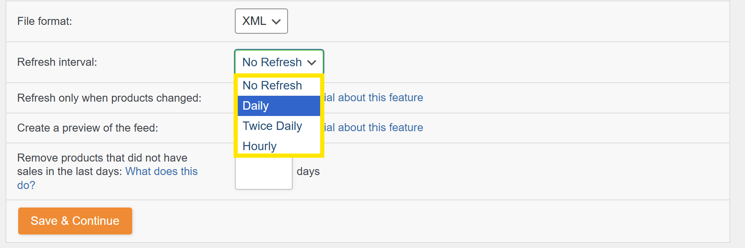The image size is (745, 248).
Task: Click the 'days' unit text
Action: point(308,172)
